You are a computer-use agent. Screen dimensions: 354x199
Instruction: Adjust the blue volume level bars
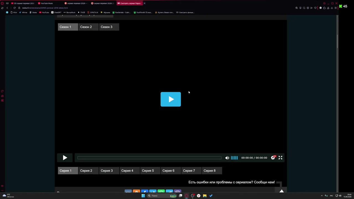[234, 158]
